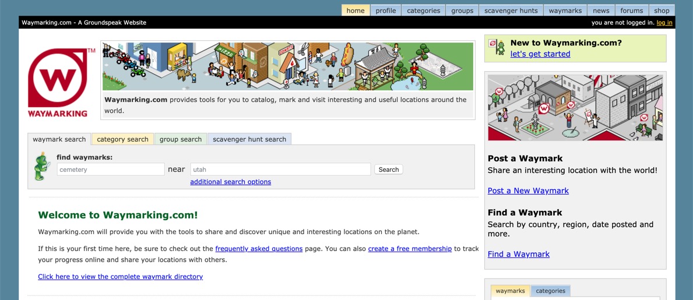Click the Welcome to Waymarking.com! heading
693x300 pixels.
click(118, 215)
